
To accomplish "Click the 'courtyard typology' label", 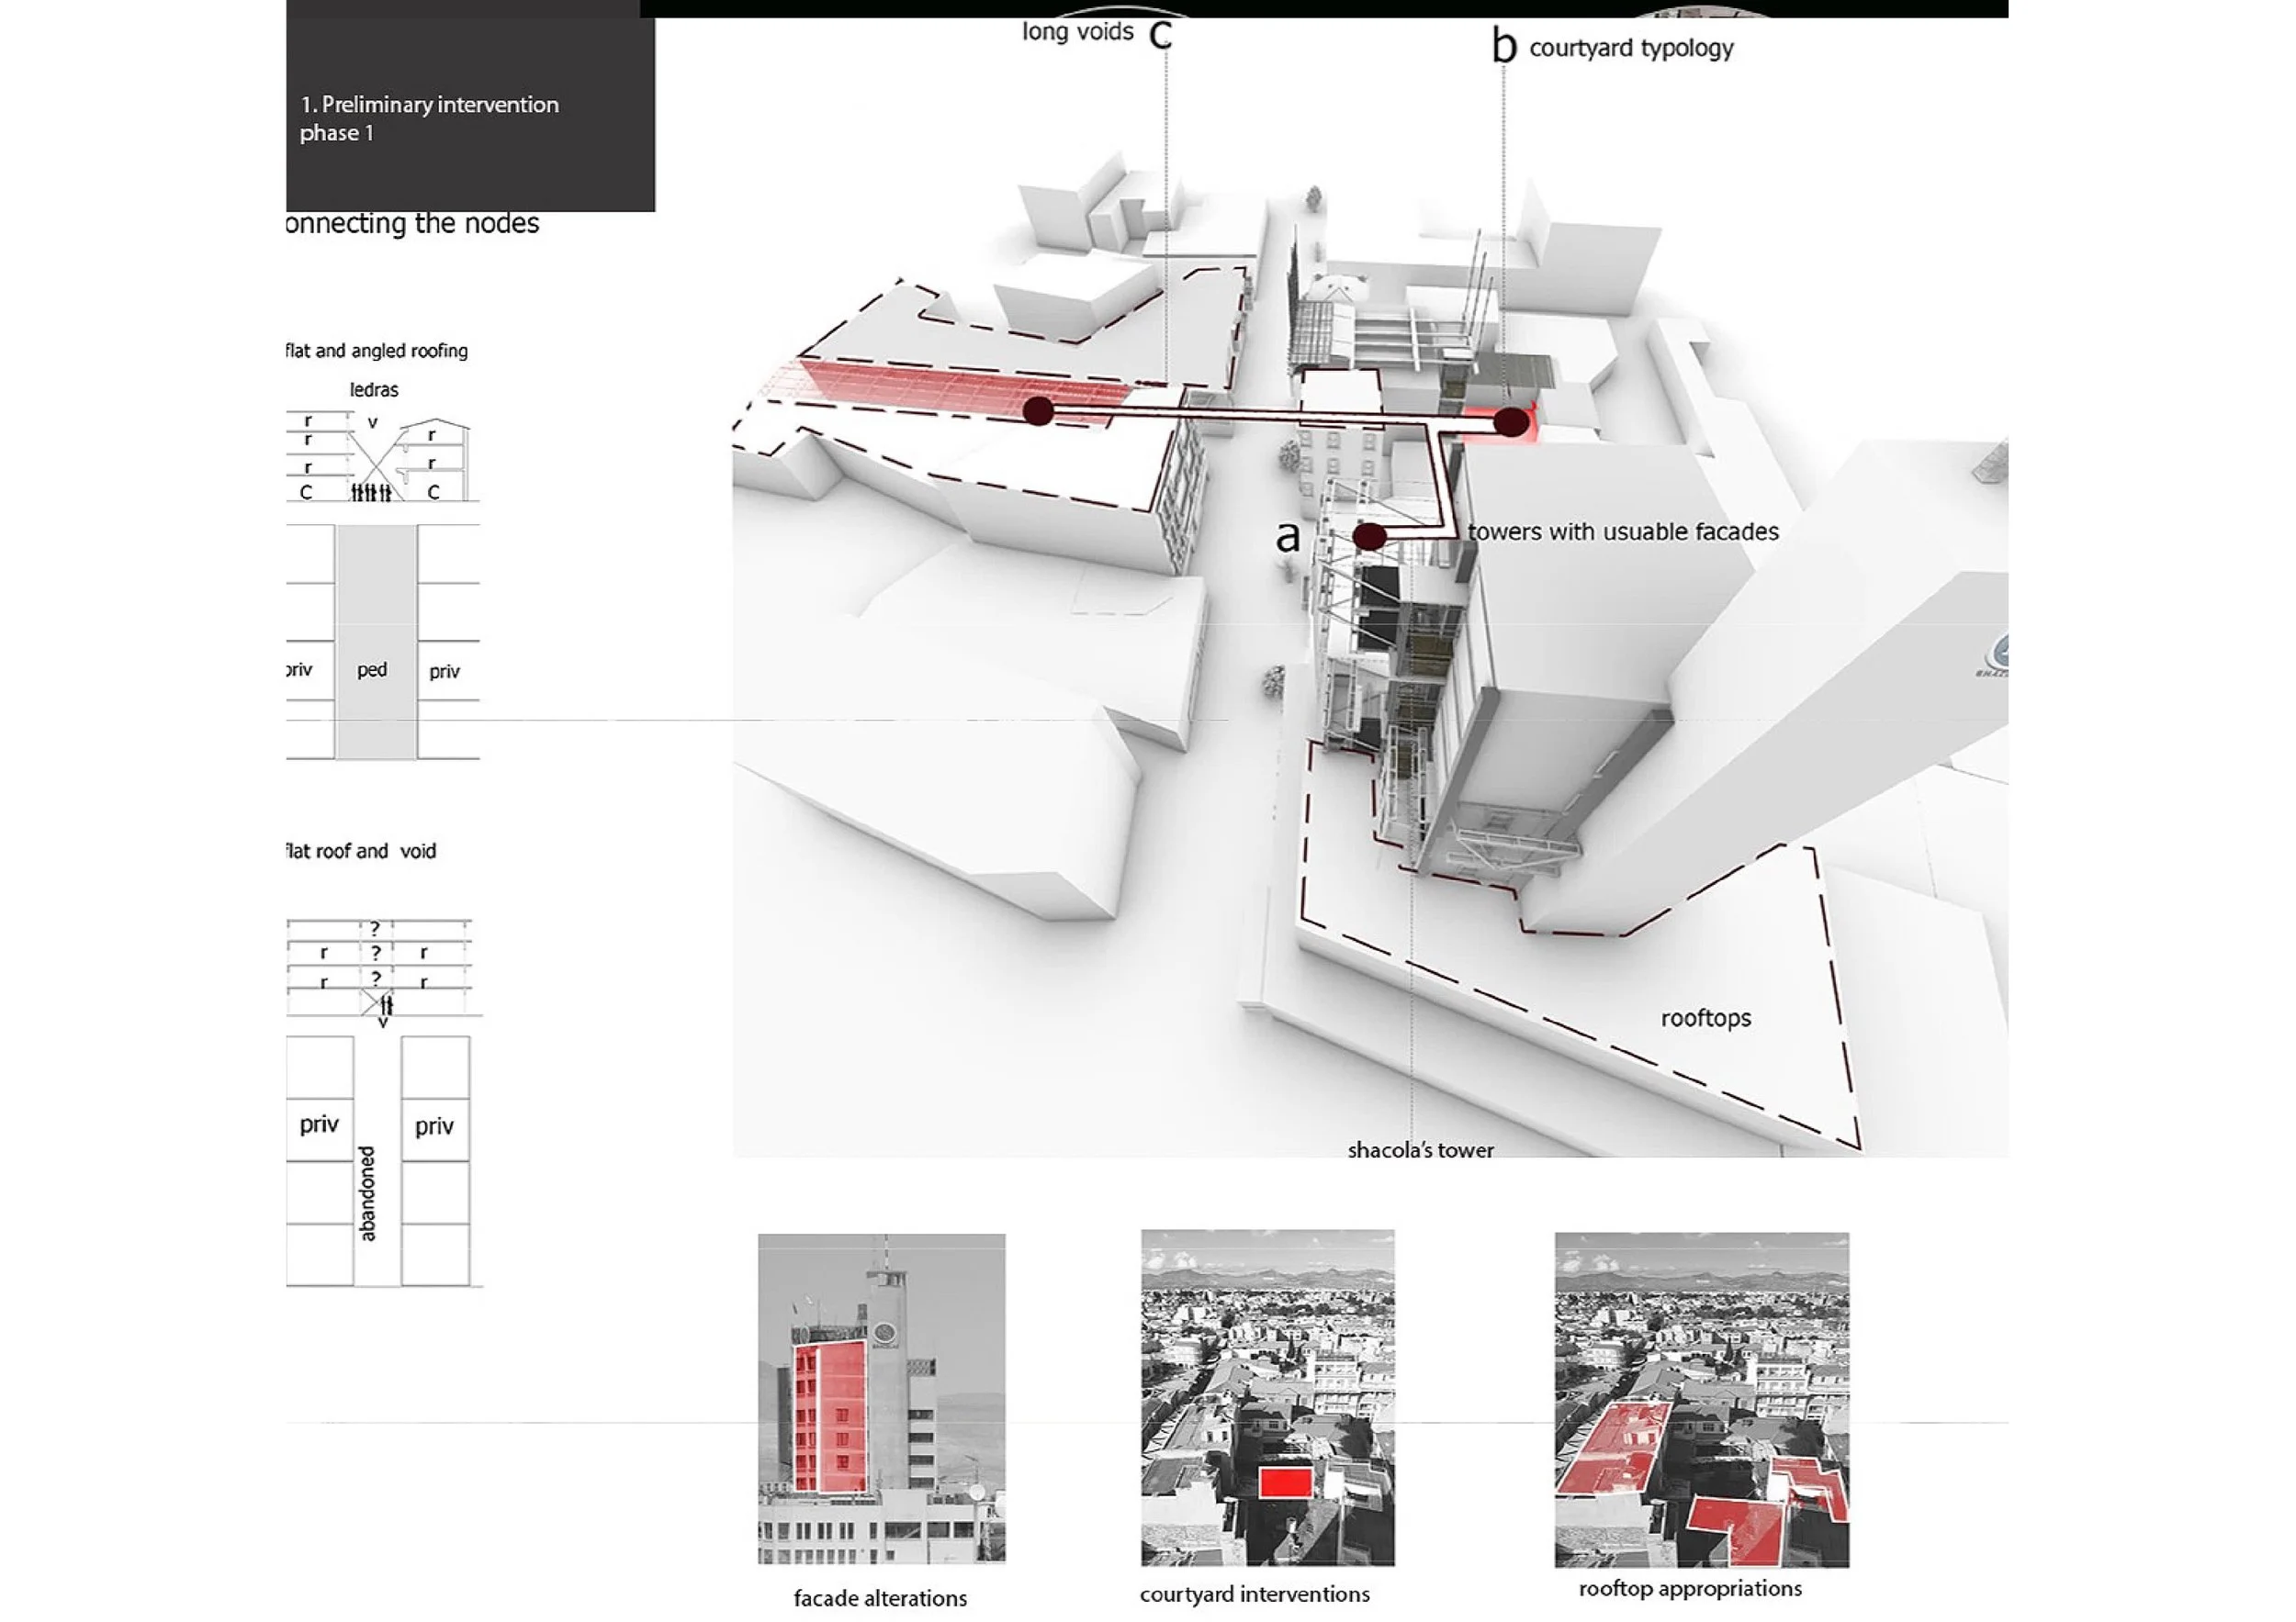I will point(1630,48).
